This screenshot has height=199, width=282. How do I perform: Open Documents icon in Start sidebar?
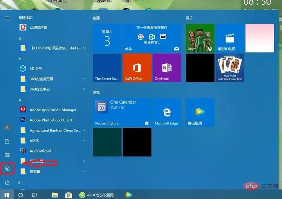coord(7,142)
